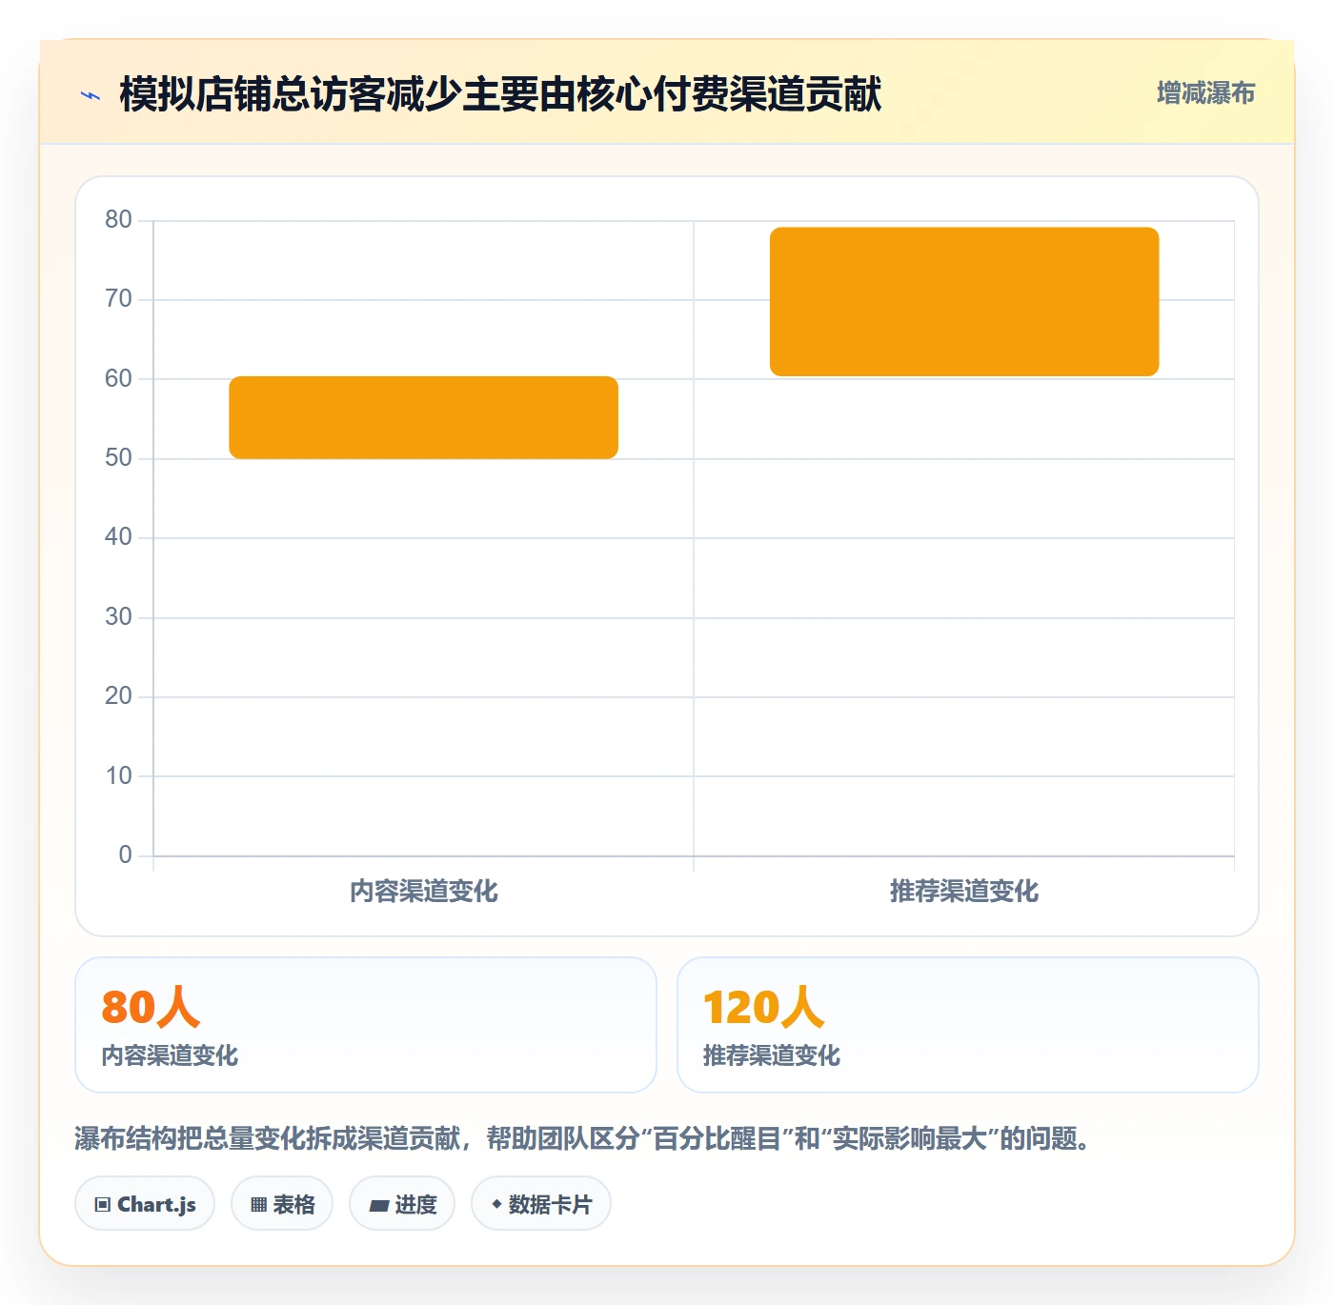Click the square icon in the Chart.js tag
Viewport: 1334px width, 1305px height.
[x=103, y=1205]
